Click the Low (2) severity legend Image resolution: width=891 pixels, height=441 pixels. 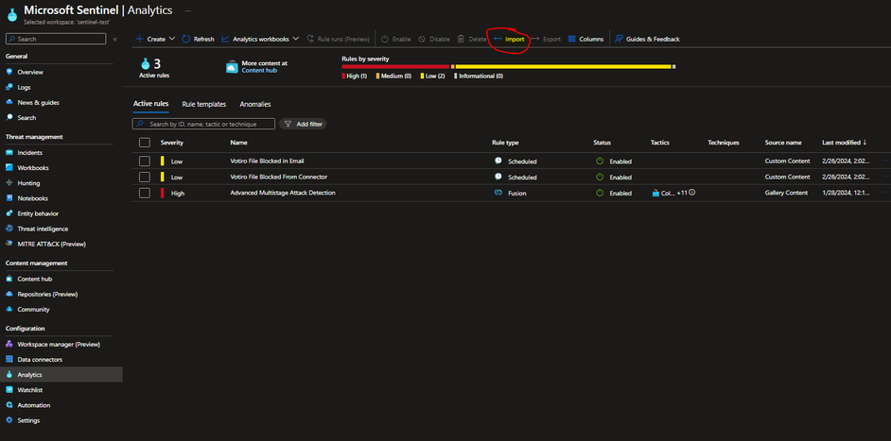433,76
